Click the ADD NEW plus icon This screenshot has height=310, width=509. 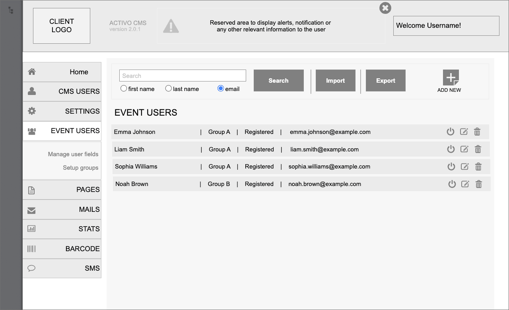(x=451, y=77)
